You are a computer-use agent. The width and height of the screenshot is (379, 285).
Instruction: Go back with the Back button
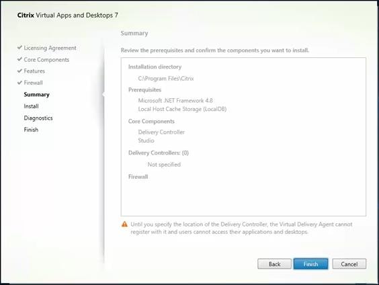274,264
